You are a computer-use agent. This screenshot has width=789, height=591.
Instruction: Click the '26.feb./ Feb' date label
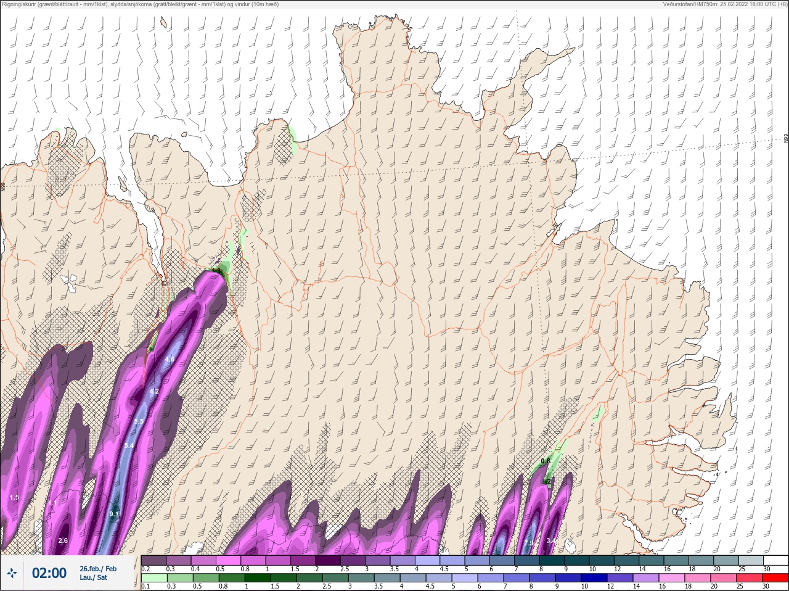(x=98, y=569)
